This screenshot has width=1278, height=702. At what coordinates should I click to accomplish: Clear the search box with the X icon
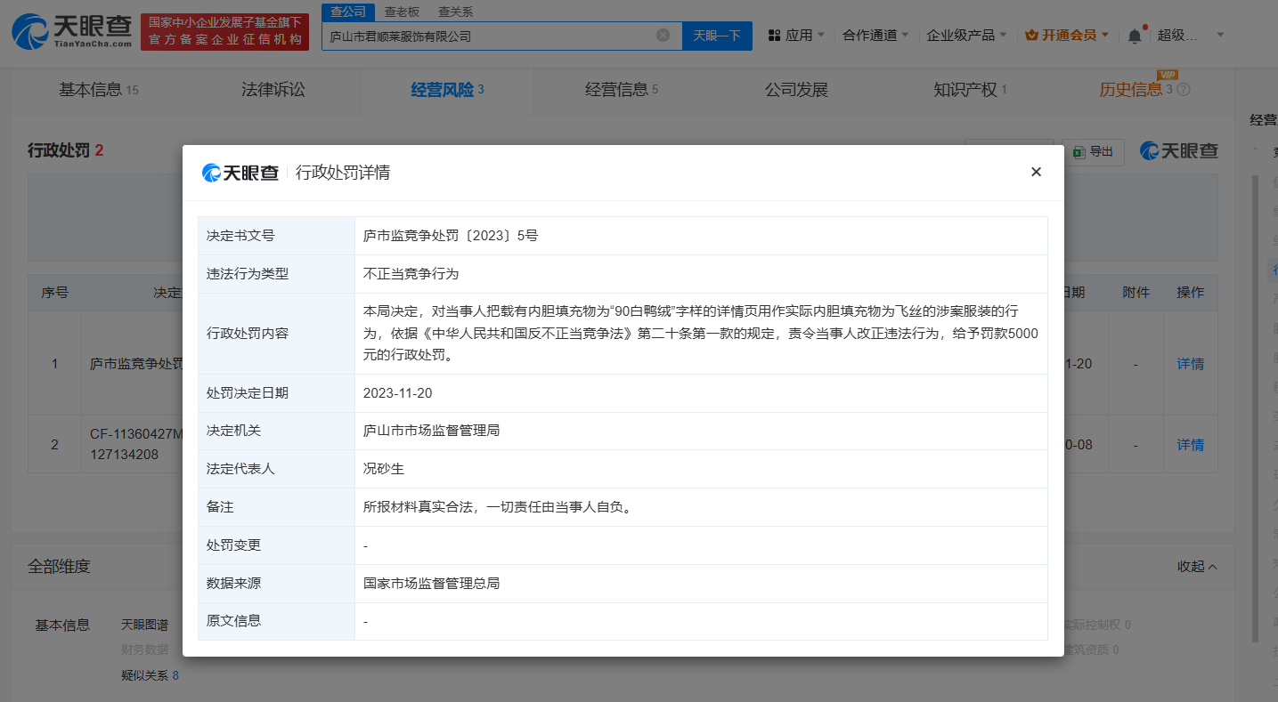[x=663, y=36]
